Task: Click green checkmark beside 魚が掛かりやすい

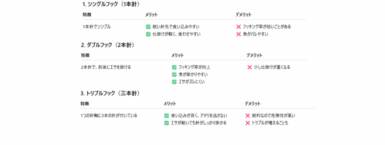Action: [x=174, y=74]
